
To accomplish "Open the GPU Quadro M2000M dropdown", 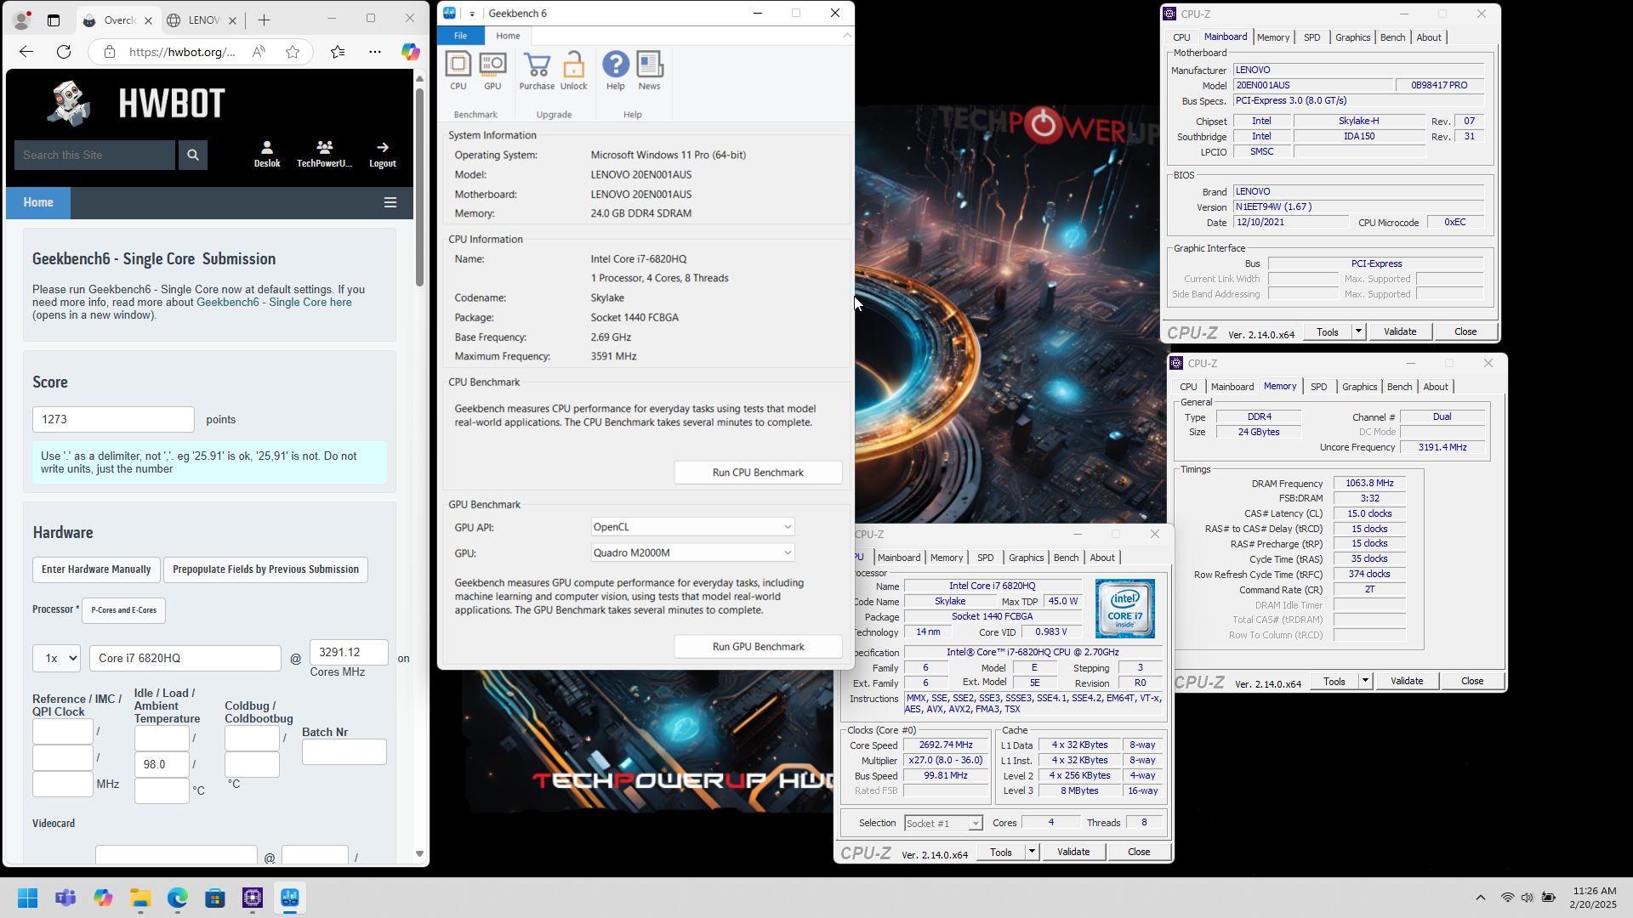I will (x=693, y=552).
